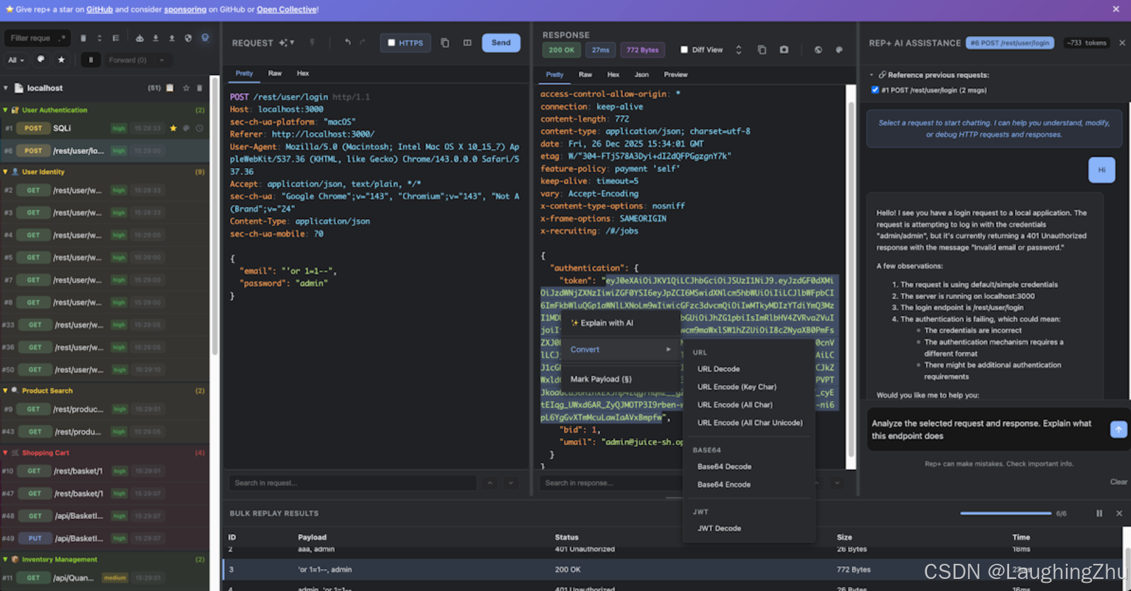Click the download/import icon in sidebar toolbar
The width and height of the screenshot is (1131, 591).
coord(156,38)
